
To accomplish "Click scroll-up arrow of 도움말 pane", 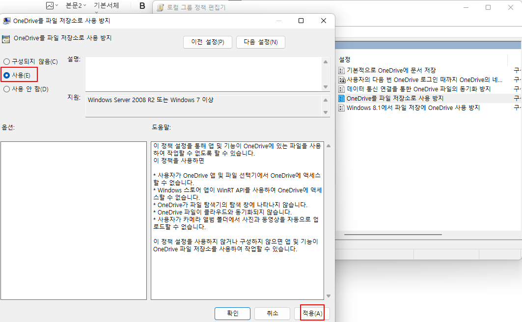I will click(x=329, y=146).
